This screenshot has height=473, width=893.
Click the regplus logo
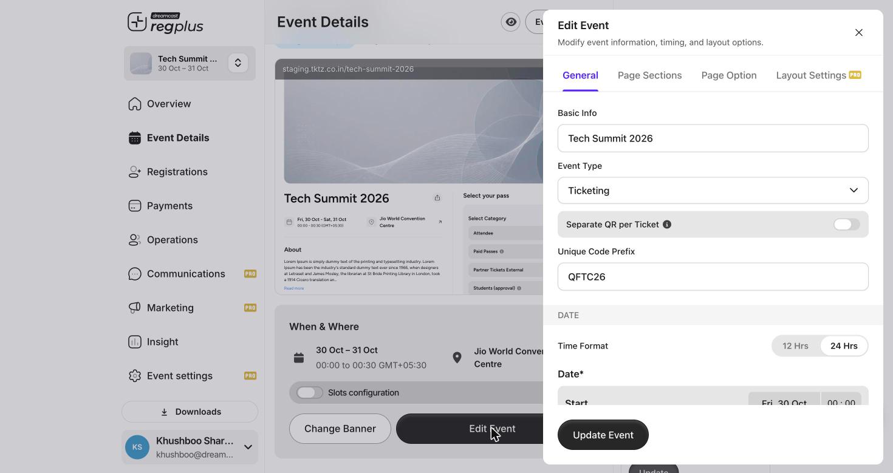(x=165, y=23)
